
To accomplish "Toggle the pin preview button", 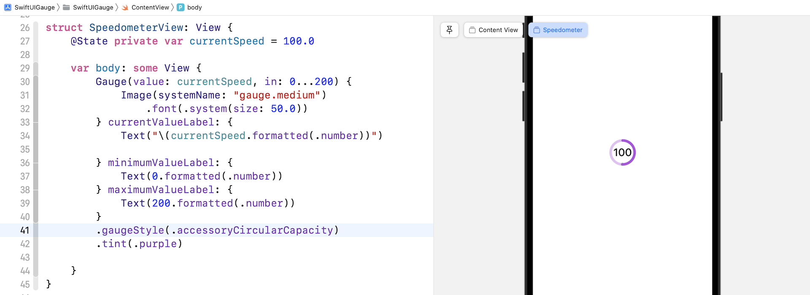I will [x=449, y=30].
